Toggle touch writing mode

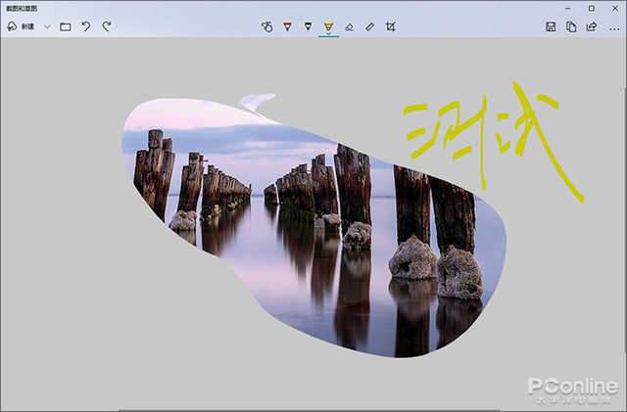point(266,26)
